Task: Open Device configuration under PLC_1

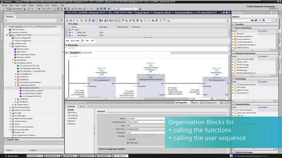Action: pyautogui.click(x=22, y=38)
